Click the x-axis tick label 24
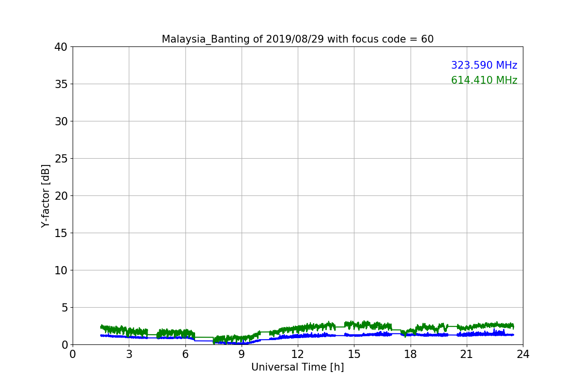The image size is (581, 387). (523, 354)
